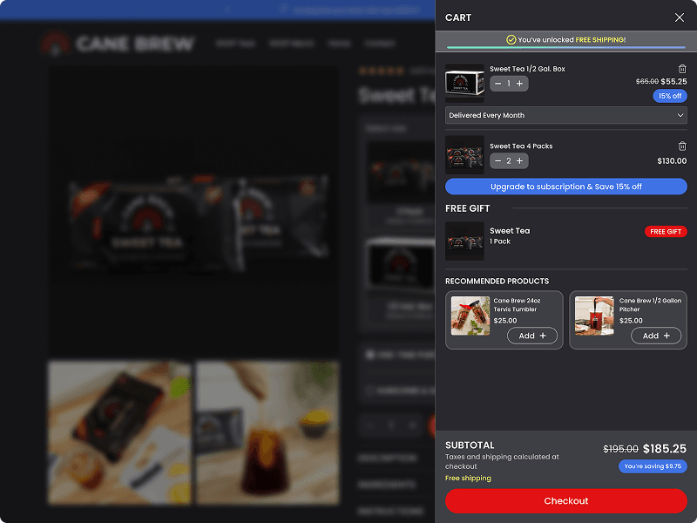Click the RECOMMENDED PRODUCTS heading
697x523 pixels.
click(x=497, y=281)
